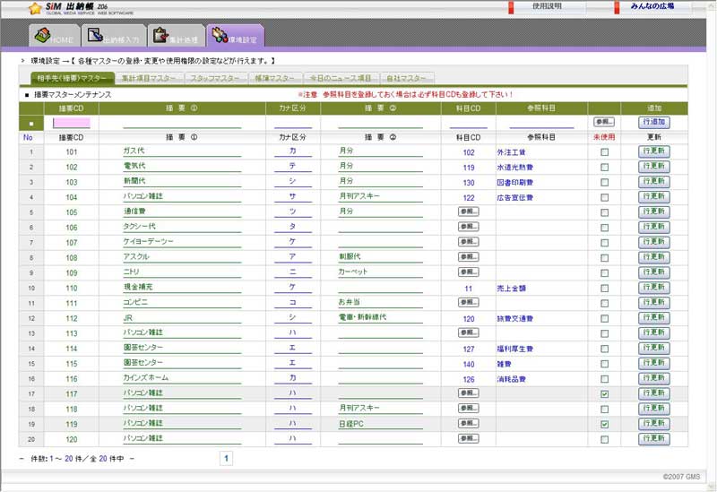Click the HOME house icon tab

[x=42, y=35]
